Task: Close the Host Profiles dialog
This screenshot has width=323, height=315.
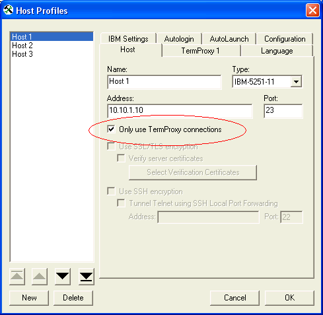Action: [312, 10]
